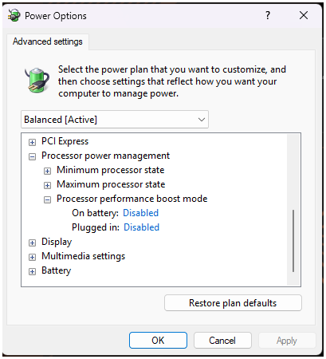
Task: Expand the Display settings node
Action: (32, 243)
